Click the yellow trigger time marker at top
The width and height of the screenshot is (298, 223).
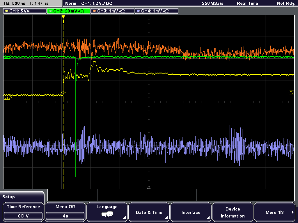click(x=63, y=19)
